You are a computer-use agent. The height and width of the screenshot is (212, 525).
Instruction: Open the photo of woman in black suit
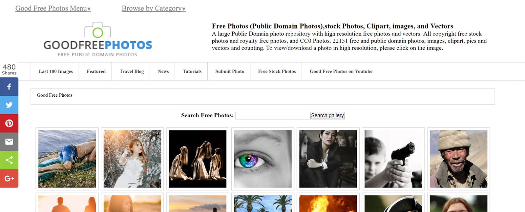point(328,159)
